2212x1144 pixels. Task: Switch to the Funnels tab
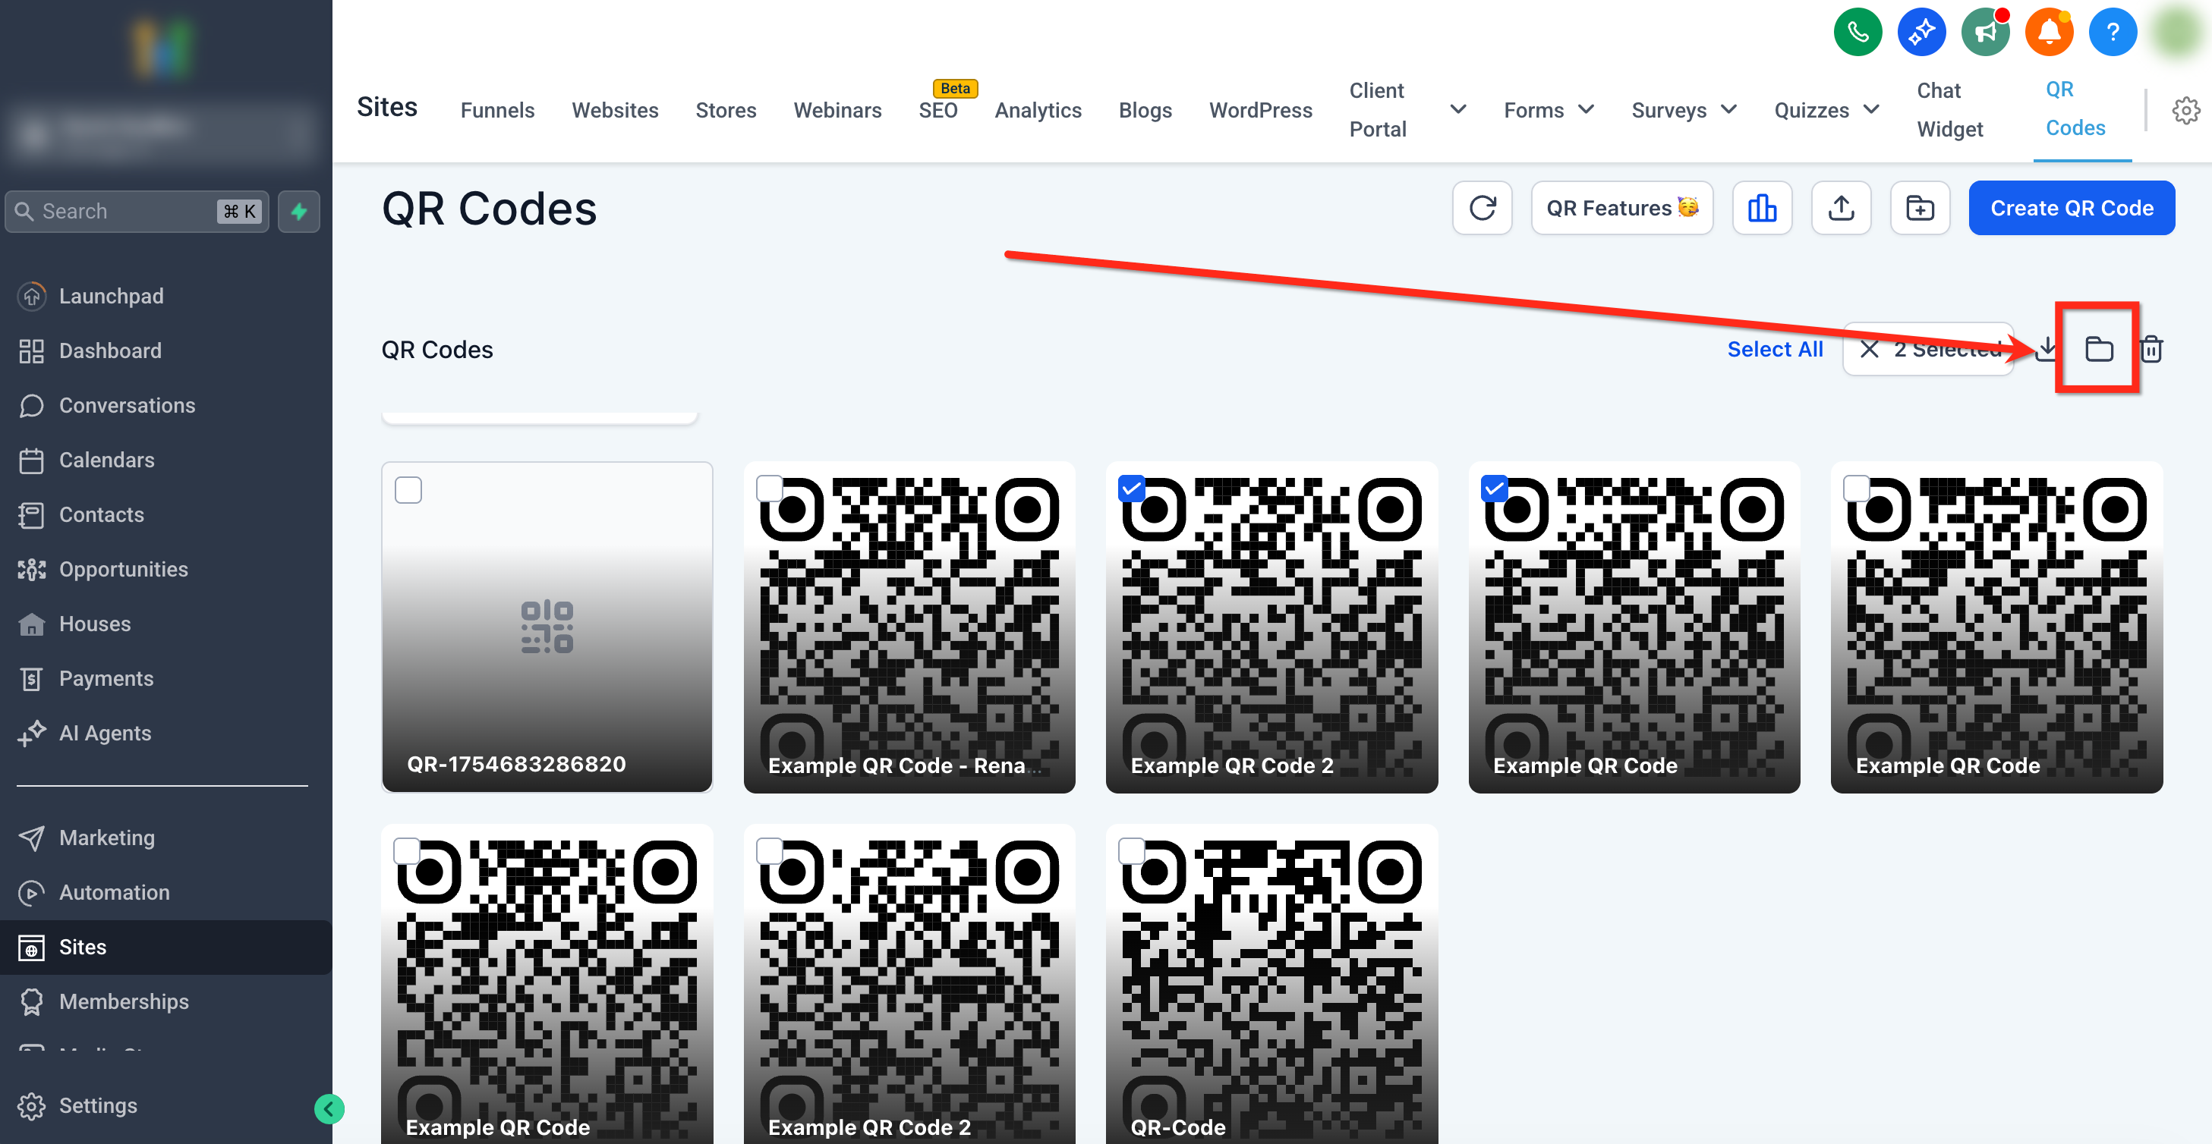tap(497, 110)
